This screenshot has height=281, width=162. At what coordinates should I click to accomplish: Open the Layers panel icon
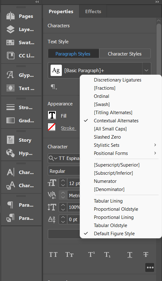[x=10, y=29]
